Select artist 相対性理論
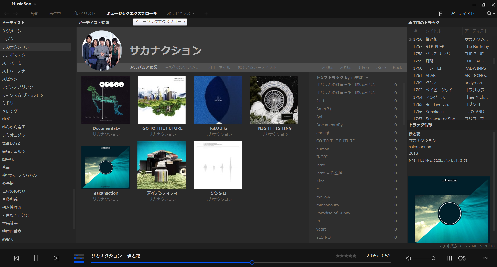Image resolution: width=497 pixels, height=267 pixels. coord(35,207)
